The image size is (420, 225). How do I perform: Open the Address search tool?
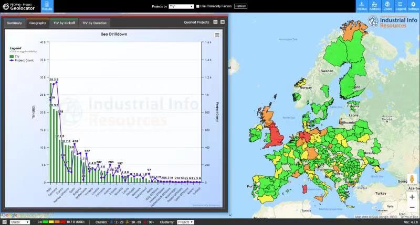tap(375, 6)
